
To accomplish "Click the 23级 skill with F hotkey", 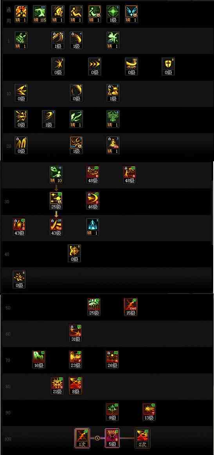I will pyautogui.click(x=76, y=359).
